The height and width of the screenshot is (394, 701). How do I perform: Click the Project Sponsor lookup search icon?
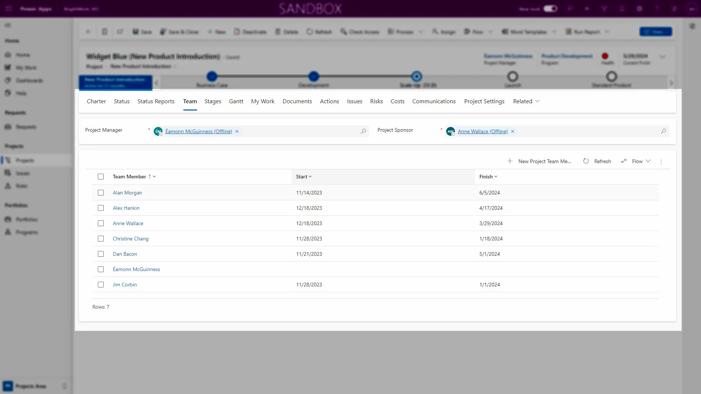coord(663,131)
